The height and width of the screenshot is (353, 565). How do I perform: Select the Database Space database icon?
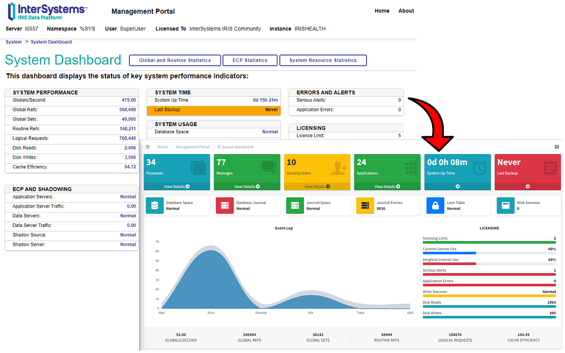(155, 205)
